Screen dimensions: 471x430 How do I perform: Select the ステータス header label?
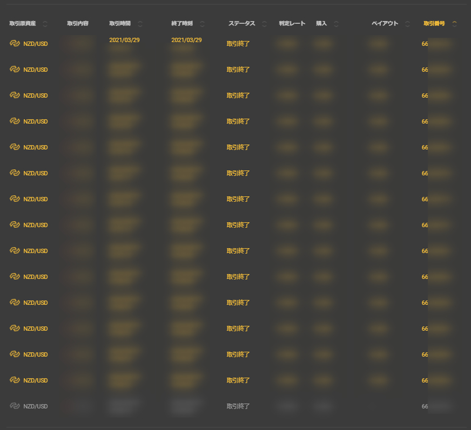242,23
